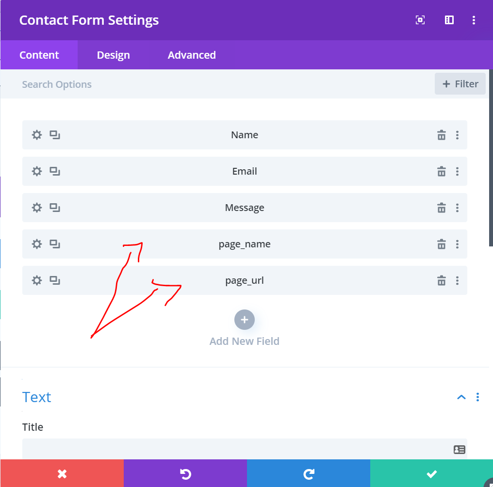Click the Filter button
Image resolution: width=493 pixels, height=487 pixels.
tap(460, 84)
